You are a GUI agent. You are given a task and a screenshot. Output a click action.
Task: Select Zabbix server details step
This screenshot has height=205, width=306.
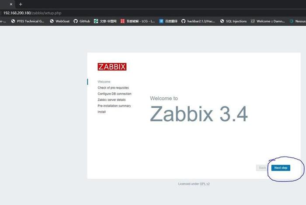click(x=111, y=100)
